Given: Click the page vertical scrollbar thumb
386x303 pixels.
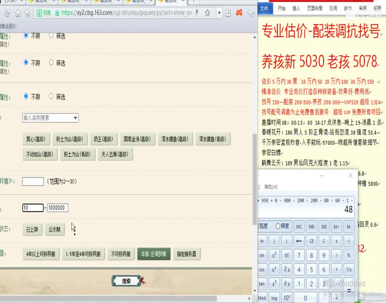Looking at the screenshot, I should point(254,179).
